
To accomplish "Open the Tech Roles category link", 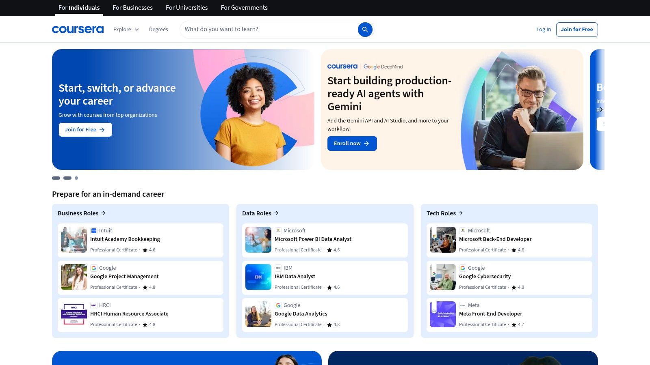I will point(445,213).
